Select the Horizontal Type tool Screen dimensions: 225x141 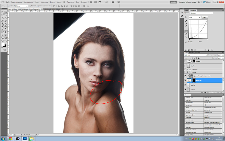pos(5,32)
